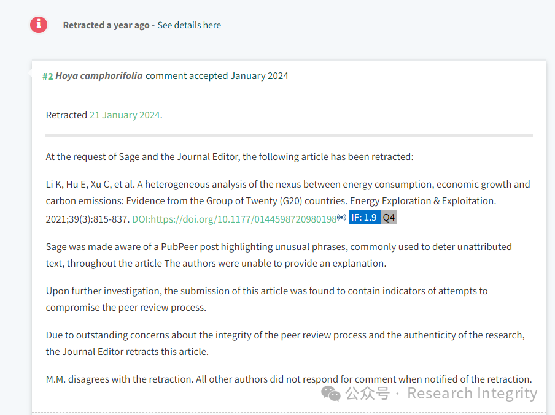Viewport: 555px width, 415px height.
Task: Click the blue 'IF: 1.9' badge
Action: (364, 218)
